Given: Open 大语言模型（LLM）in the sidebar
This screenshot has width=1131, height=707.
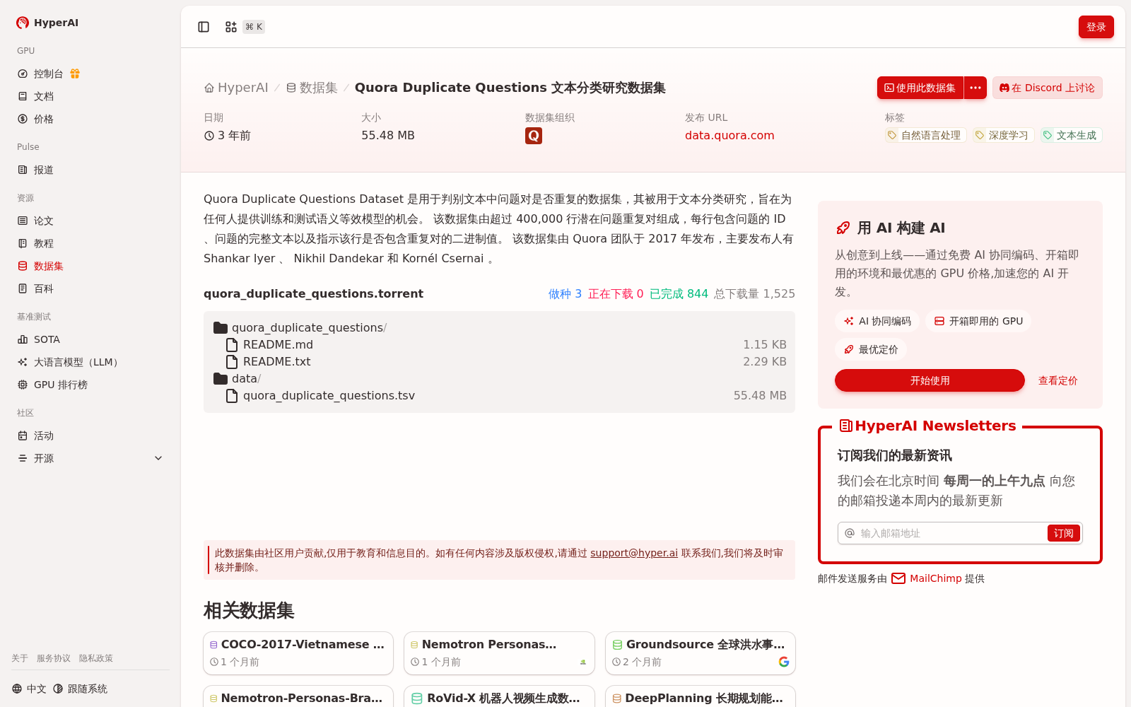Looking at the screenshot, I should click(90, 362).
